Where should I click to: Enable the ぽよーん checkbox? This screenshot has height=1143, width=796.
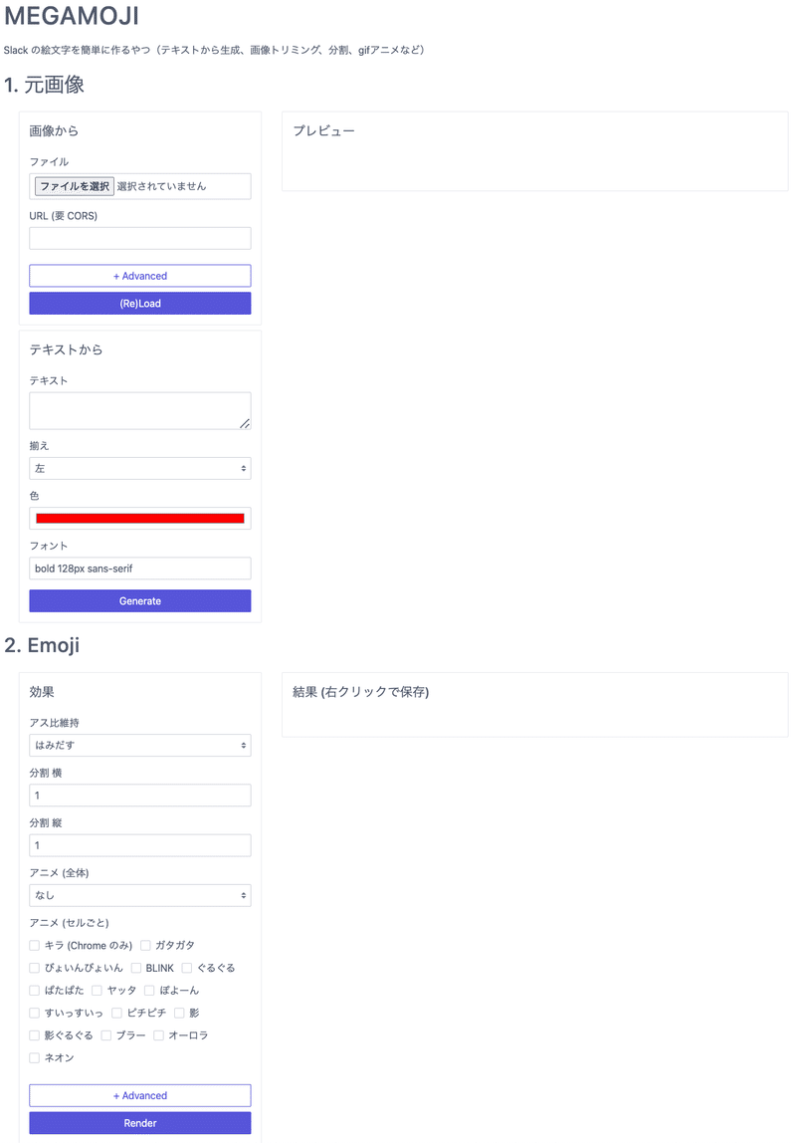coord(149,991)
